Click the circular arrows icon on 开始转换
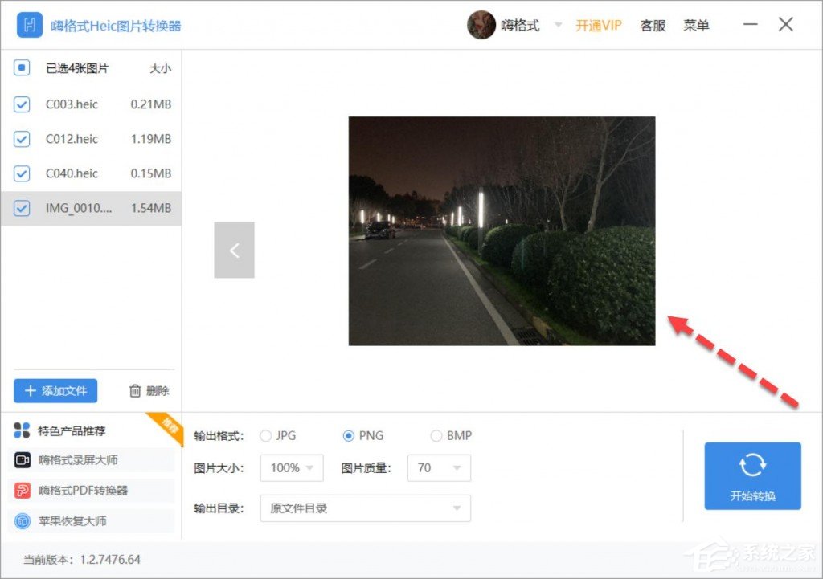Screen dimensions: 823x579 click(x=752, y=463)
